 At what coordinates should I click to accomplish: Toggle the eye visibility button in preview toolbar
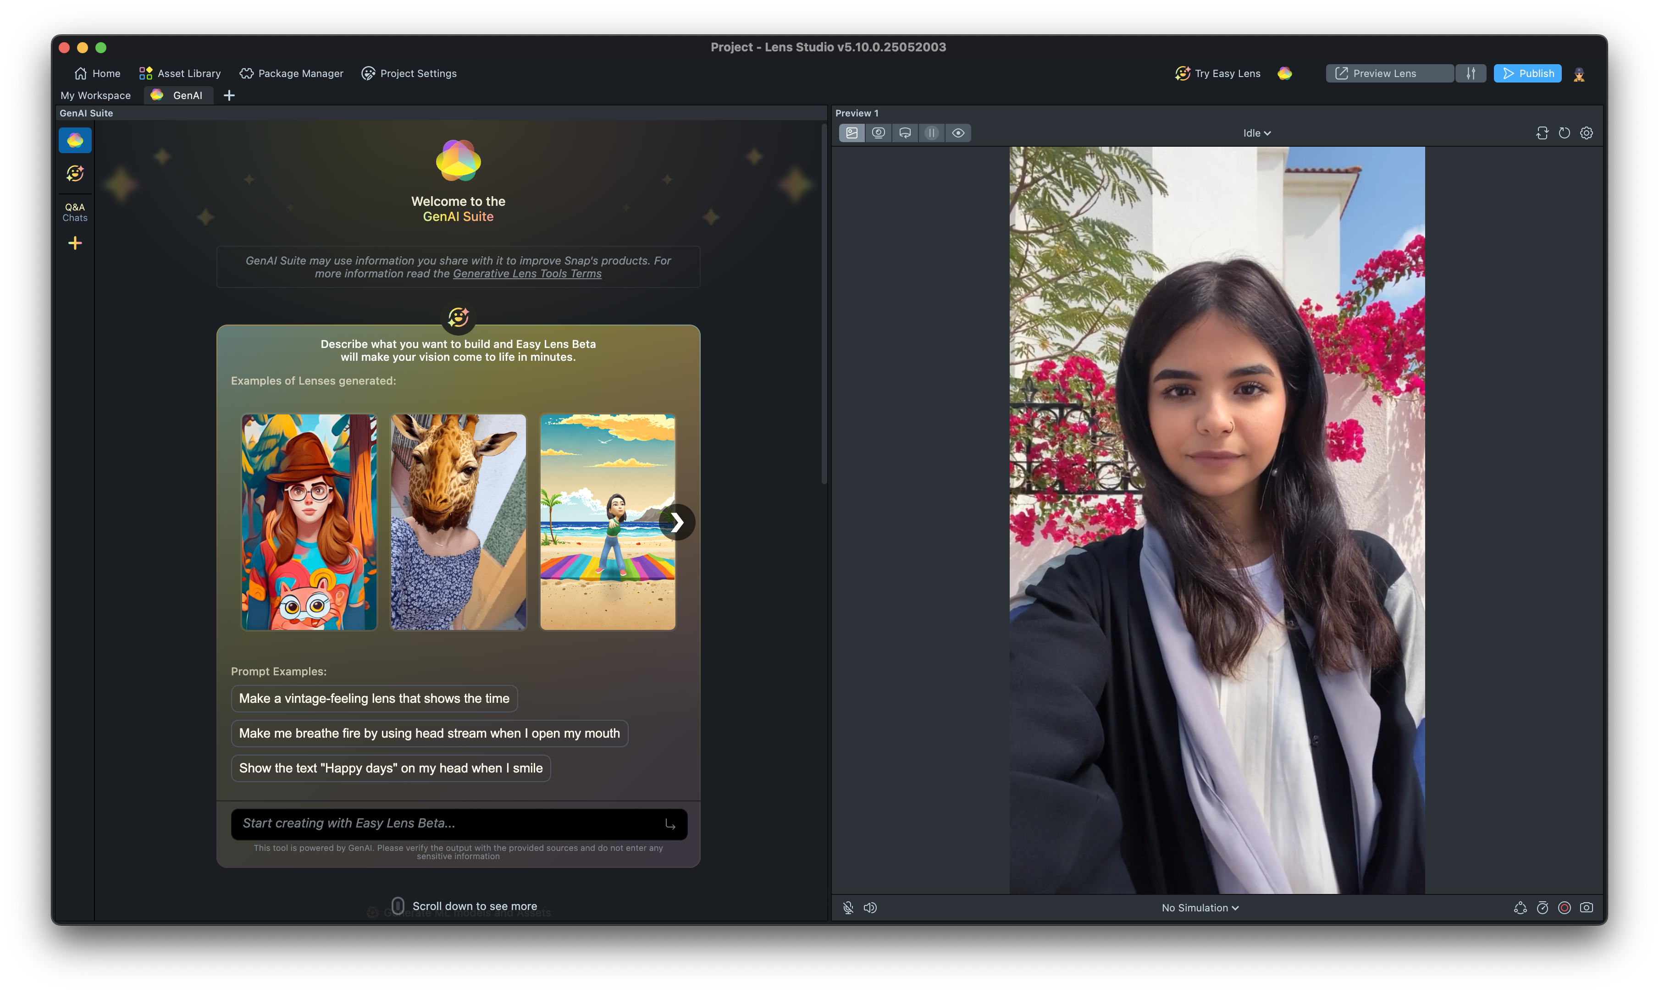click(x=957, y=133)
